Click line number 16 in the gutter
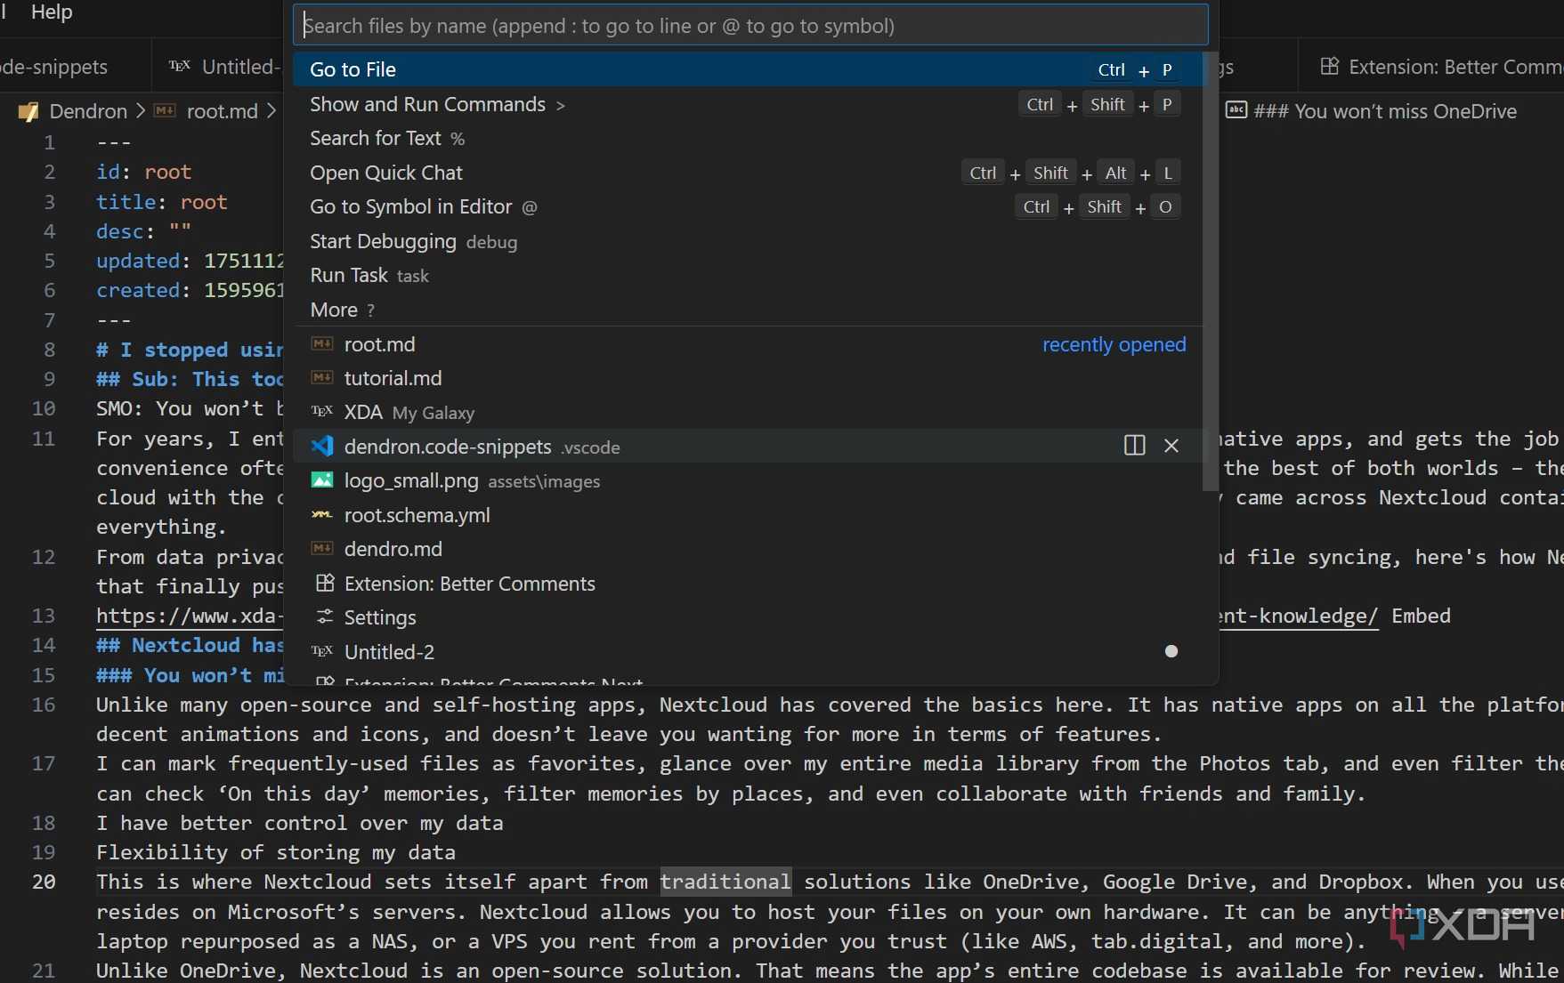 coord(44,705)
